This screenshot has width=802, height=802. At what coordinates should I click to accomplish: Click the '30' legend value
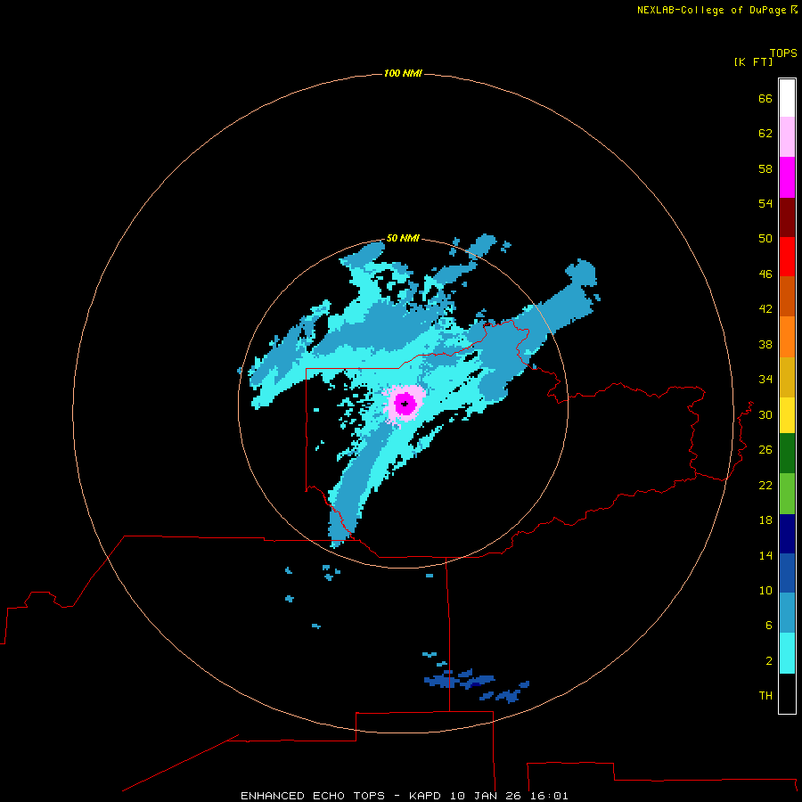765,414
